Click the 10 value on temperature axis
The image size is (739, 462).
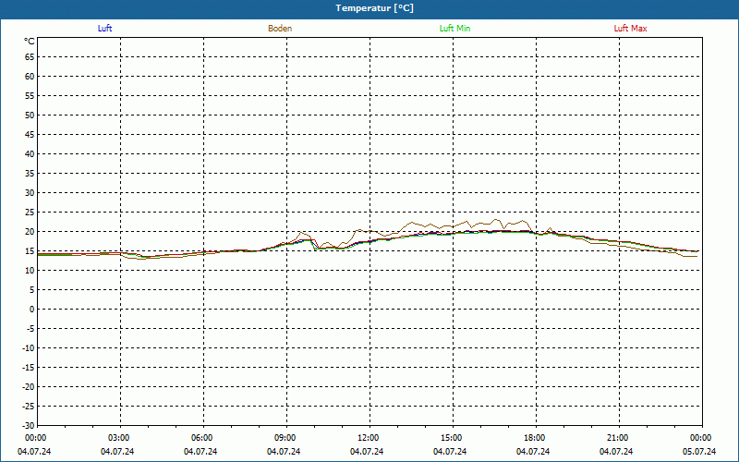pos(30,271)
